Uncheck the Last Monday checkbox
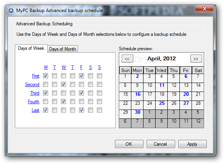This screenshot has width=224, height=164. tap(46, 110)
